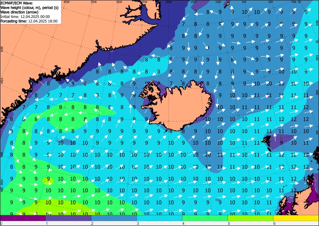319x226 pixels.
Task: Click the 70N latitude label at top
Action: (293, 2)
